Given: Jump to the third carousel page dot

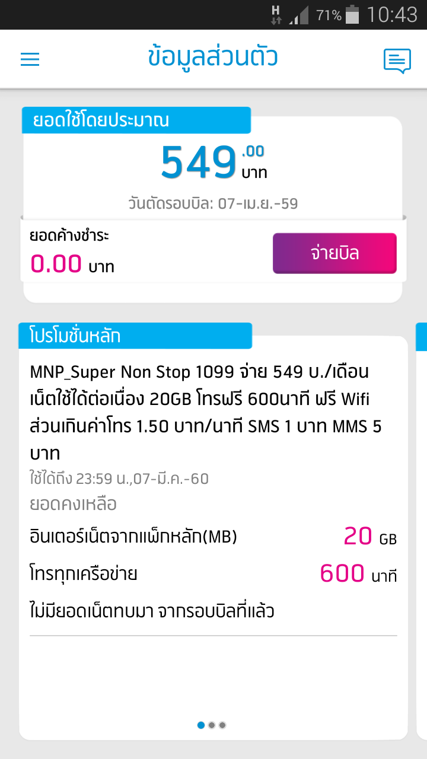Looking at the screenshot, I should (x=222, y=725).
